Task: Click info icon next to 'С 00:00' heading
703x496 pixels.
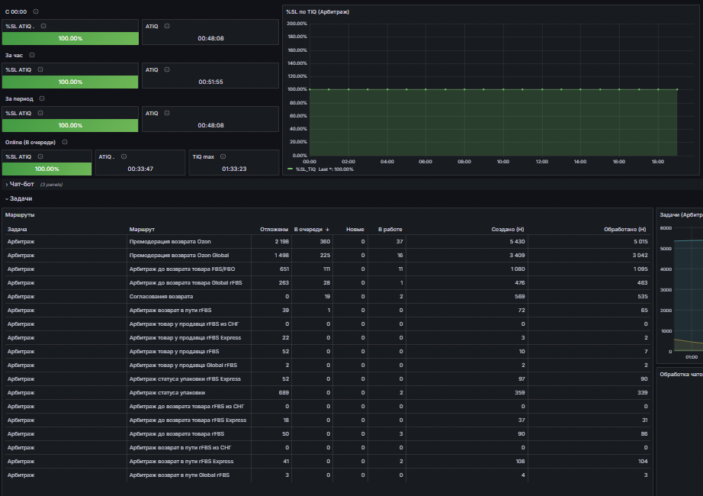Action: tap(36, 11)
